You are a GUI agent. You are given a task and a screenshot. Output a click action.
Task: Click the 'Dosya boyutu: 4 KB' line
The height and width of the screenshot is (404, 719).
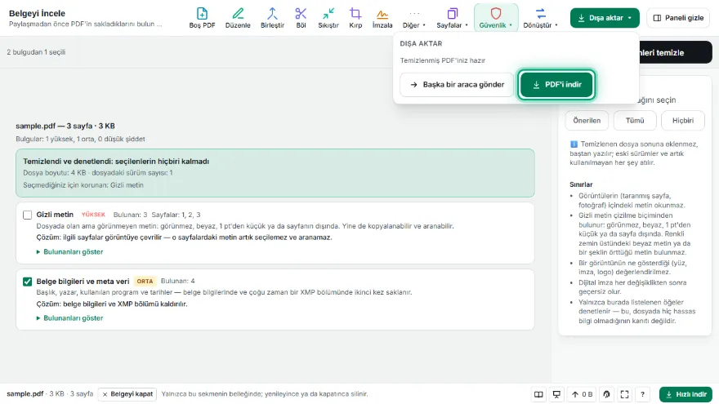pos(98,173)
